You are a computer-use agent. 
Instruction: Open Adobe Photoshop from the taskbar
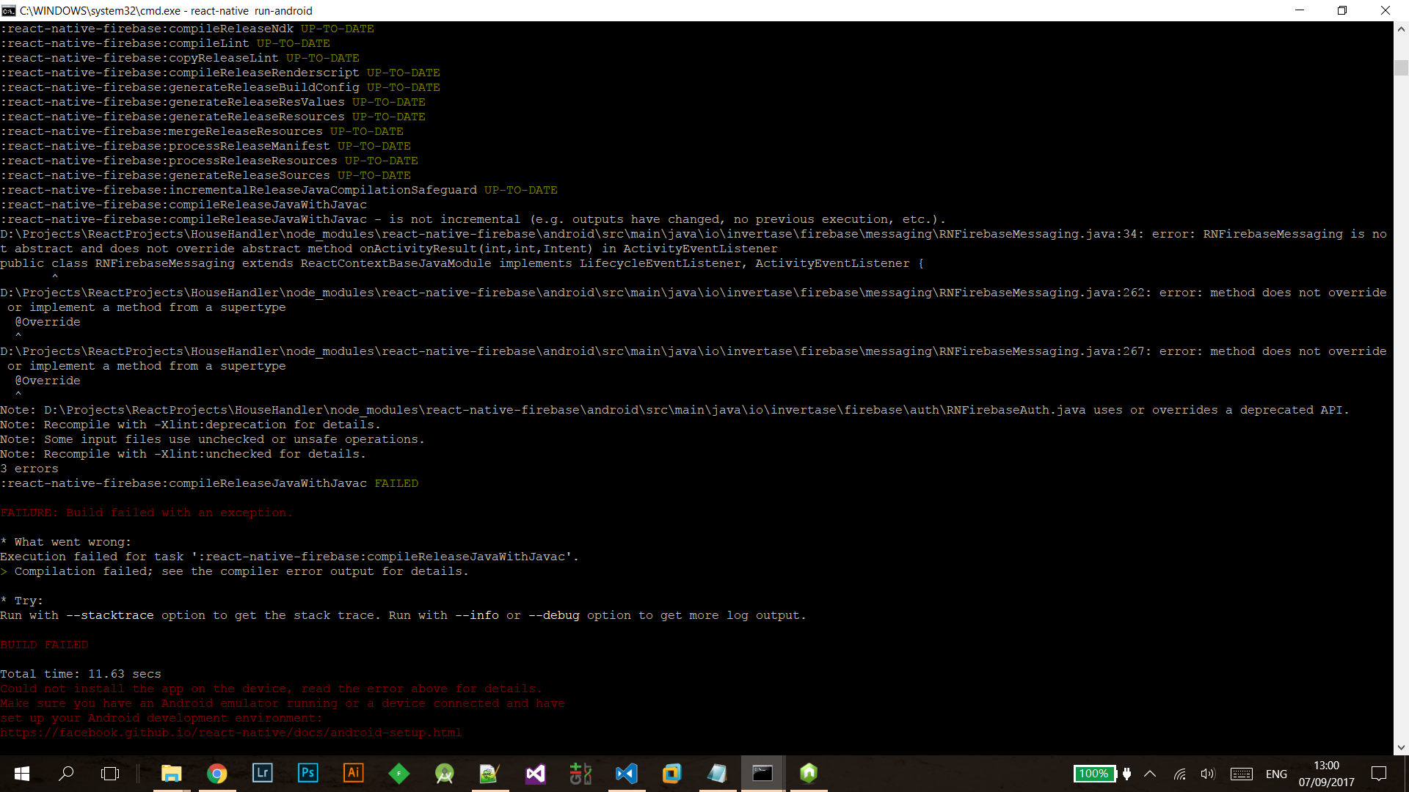pos(307,773)
